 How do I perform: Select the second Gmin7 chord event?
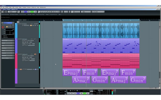pyautogui.click(x=138, y=80)
